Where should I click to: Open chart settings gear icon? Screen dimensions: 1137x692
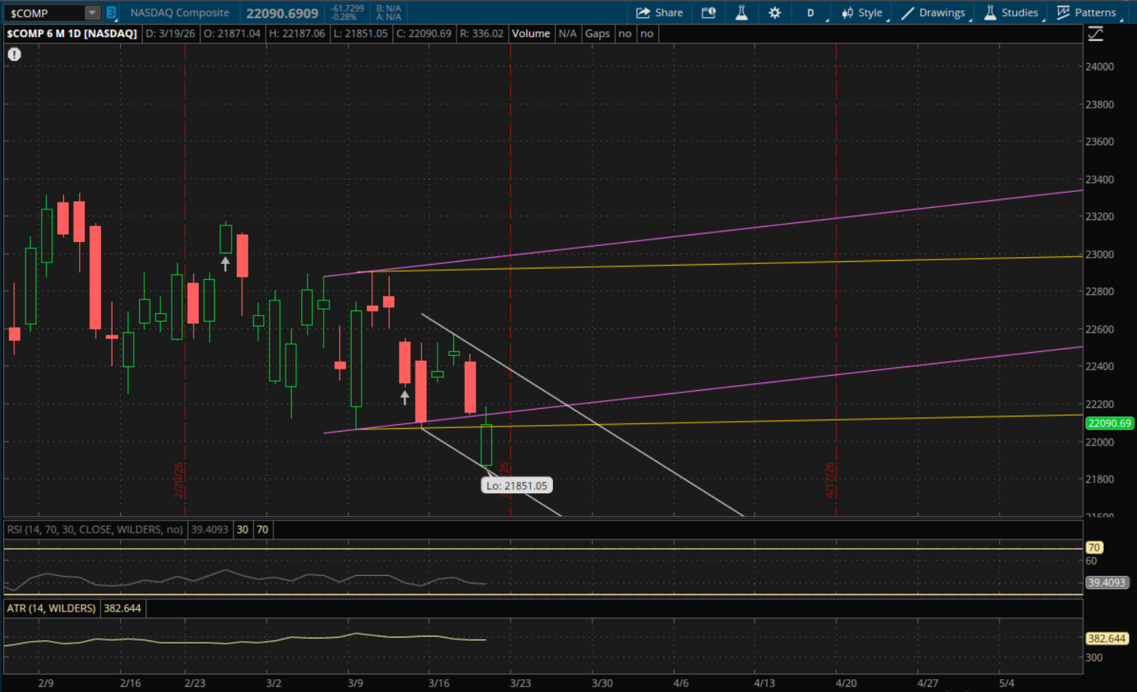tap(775, 13)
